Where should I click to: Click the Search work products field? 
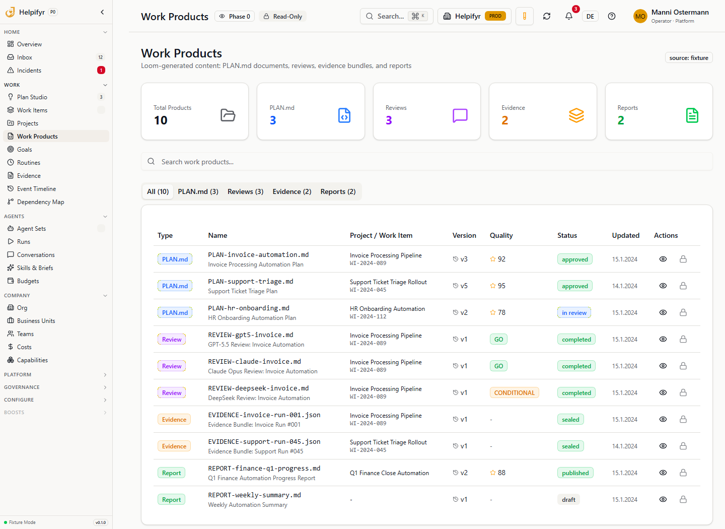click(427, 162)
